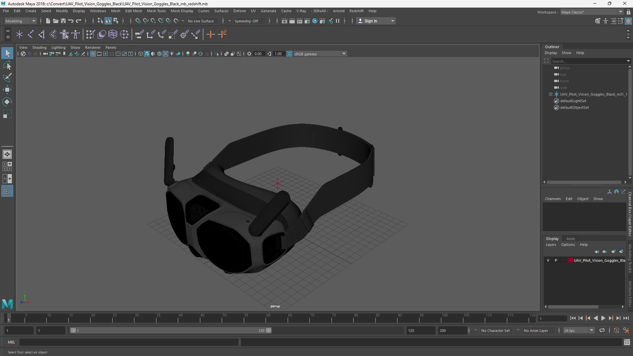The width and height of the screenshot is (633, 356).
Task: Open the Modeling menu set dropdown
Action: [20, 21]
